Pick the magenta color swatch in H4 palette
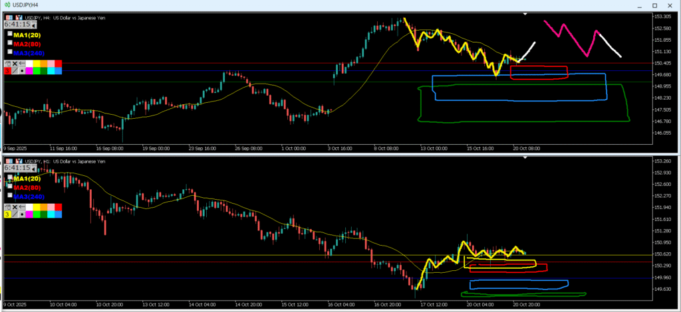 click(29, 70)
